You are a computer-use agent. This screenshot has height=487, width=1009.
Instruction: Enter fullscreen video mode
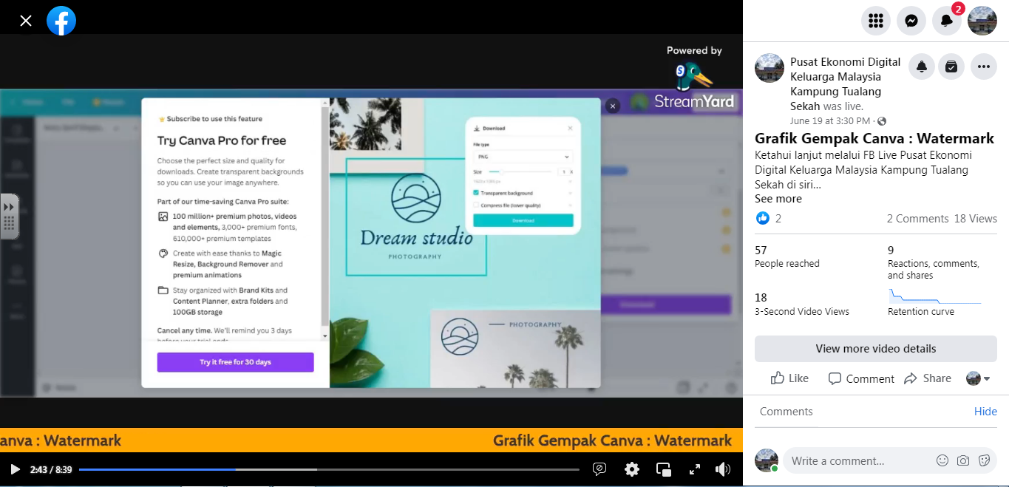(x=695, y=469)
